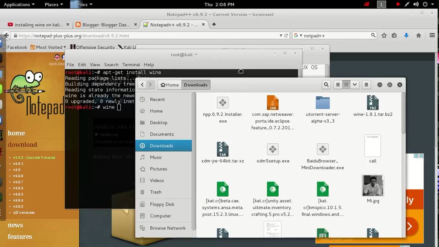Select the blank 'call' document icon
The height and width of the screenshot is (247, 439).
[x=373, y=146]
